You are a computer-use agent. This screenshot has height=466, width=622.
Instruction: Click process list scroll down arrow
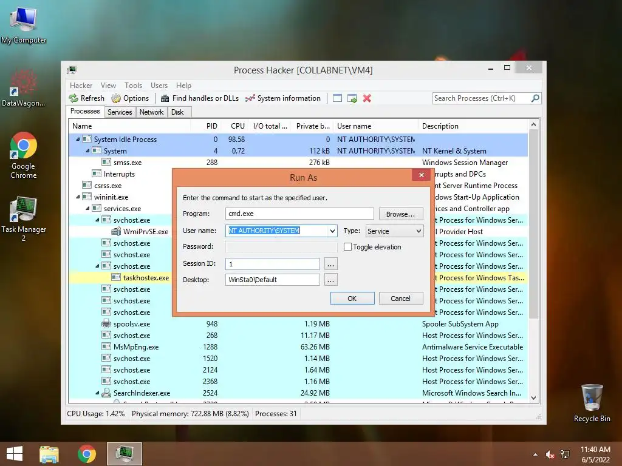click(x=533, y=398)
